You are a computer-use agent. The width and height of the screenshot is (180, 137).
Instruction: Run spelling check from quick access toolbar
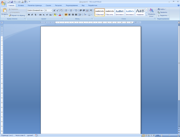pyautogui.click(x=25, y=2)
